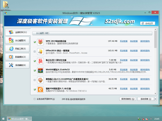
Task: Click the network tray icon
Action: 143,119
